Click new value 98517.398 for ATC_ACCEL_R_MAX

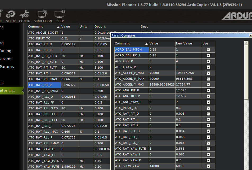click(x=188, y=79)
